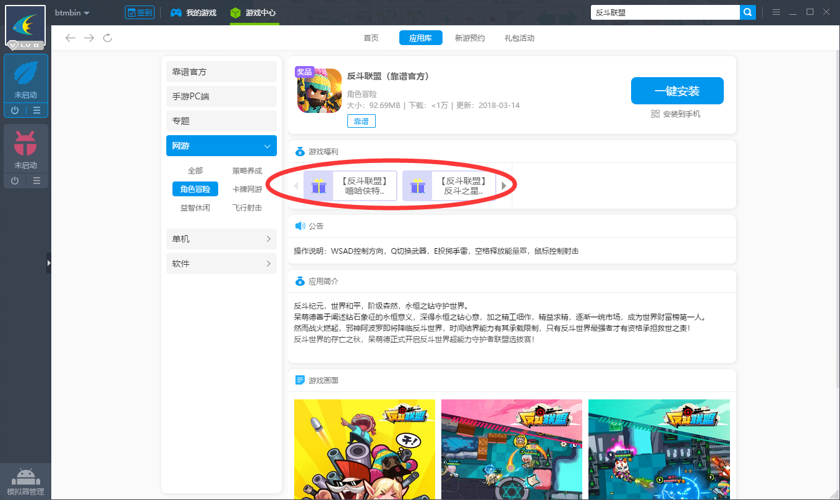This screenshot has width=840, height=500.
Task: Expand the 单机 category
Action: [x=221, y=239]
